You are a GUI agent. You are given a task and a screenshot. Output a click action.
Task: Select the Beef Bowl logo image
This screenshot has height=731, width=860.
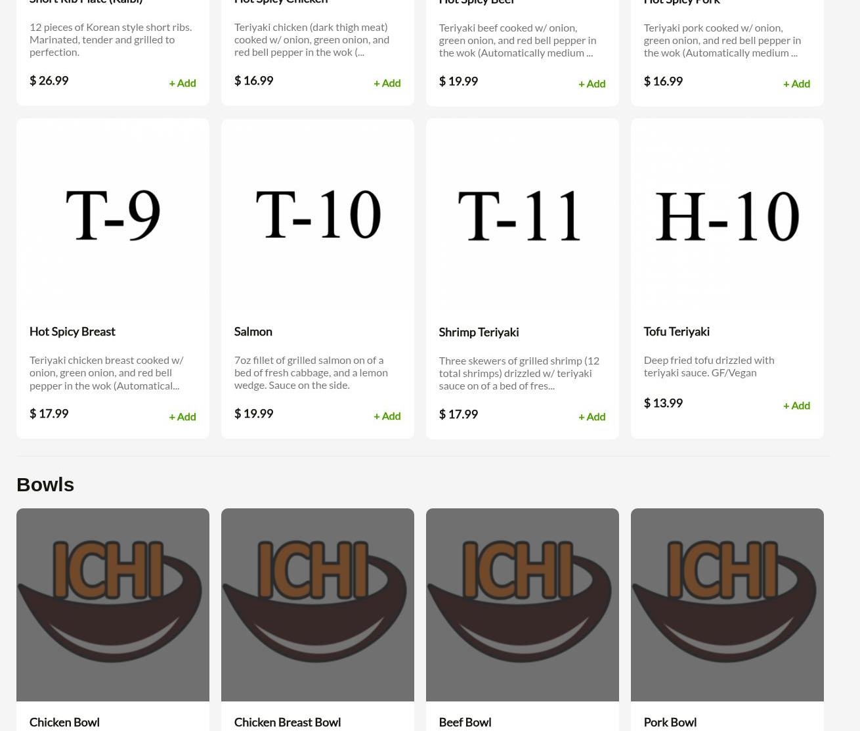point(523,605)
